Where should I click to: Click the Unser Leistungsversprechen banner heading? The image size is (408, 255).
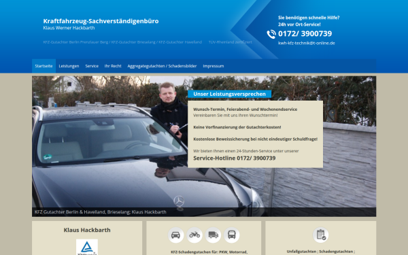tap(230, 94)
